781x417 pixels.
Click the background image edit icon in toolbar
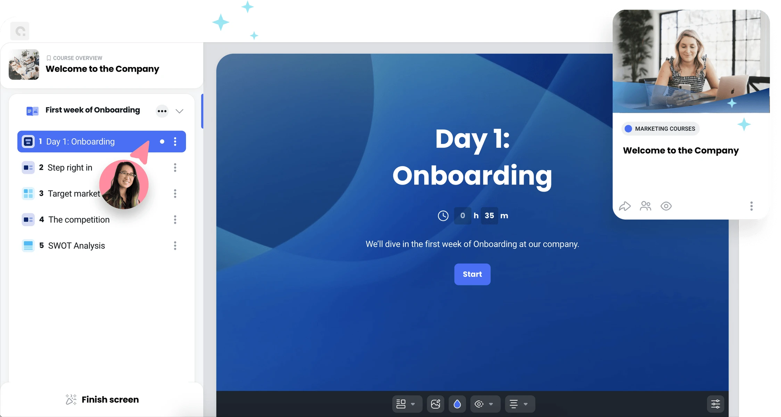tap(435, 404)
